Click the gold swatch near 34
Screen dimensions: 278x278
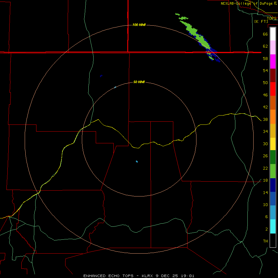pos(273,131)
